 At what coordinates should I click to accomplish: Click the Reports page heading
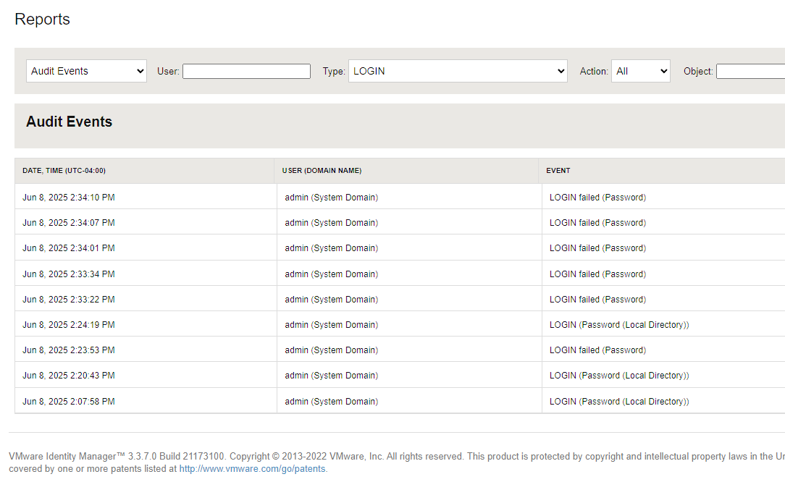tap(42, 20)
